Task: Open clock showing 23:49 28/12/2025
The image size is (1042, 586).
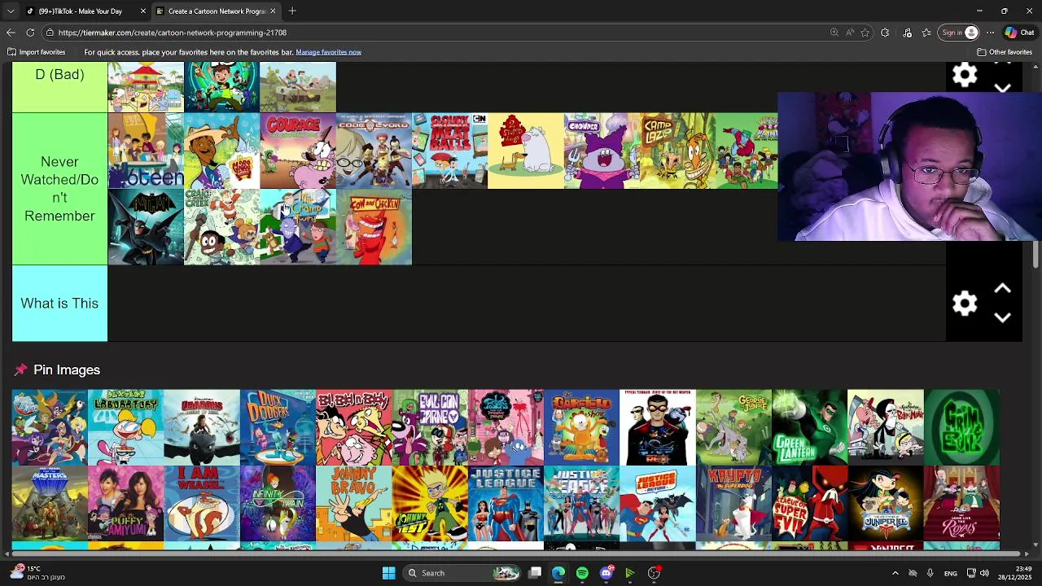Action: tap(1017, 573)
